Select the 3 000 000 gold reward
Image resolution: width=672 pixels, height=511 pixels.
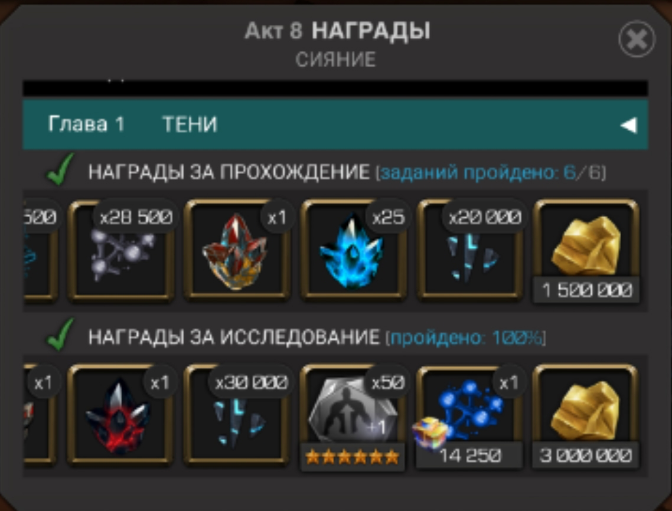pyautogui.click(x=586, y=417)
